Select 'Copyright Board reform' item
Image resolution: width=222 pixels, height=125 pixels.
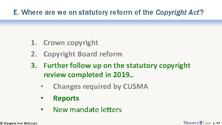click(83, 54)
